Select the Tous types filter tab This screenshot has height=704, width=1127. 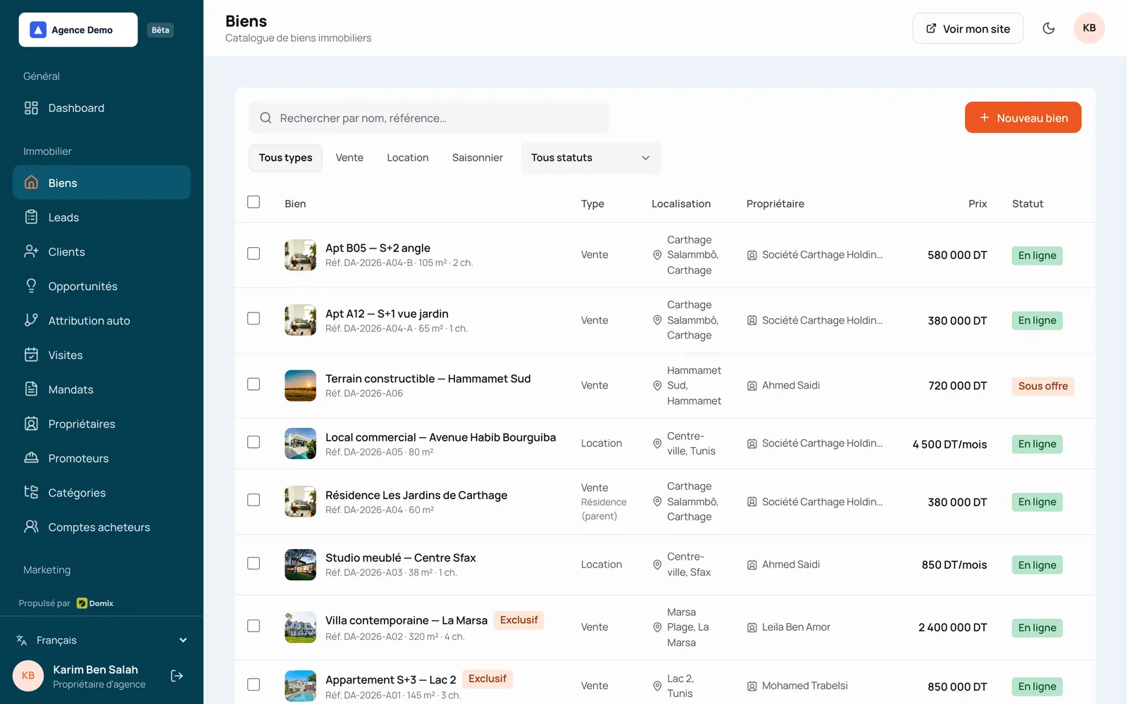[x=285, y=158]
